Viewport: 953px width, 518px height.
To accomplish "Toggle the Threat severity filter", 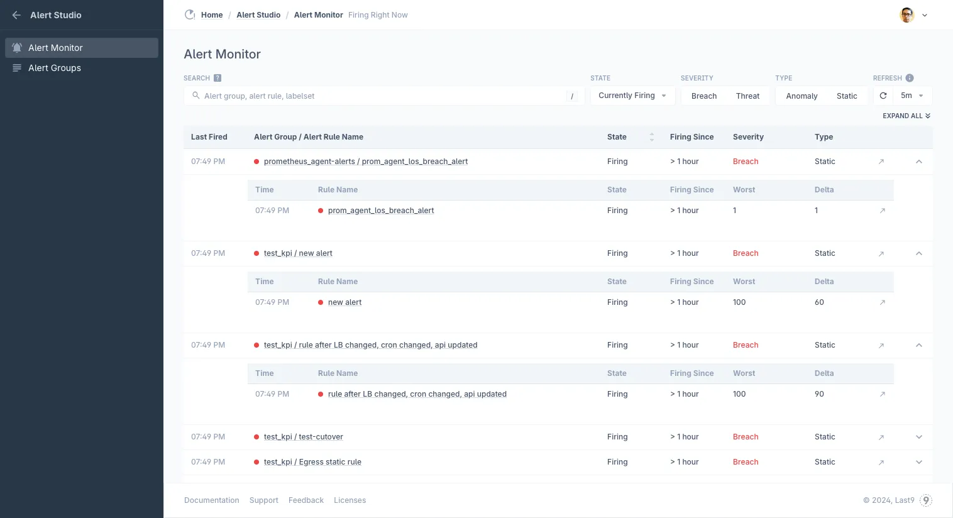I will pyautogui.click(x=747, y=96).
